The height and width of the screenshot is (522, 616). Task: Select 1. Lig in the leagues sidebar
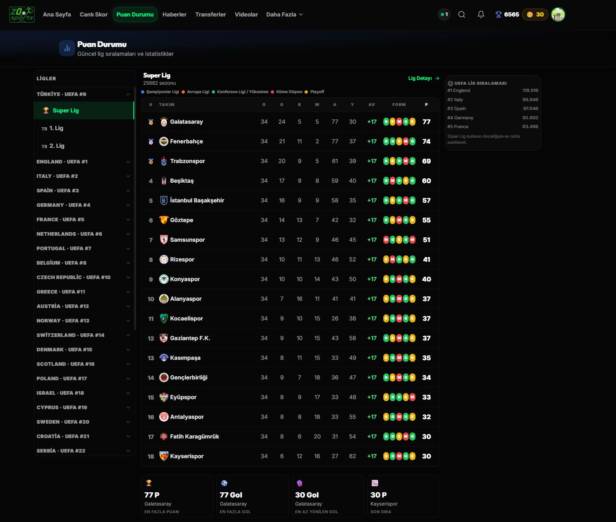[84, 128]
